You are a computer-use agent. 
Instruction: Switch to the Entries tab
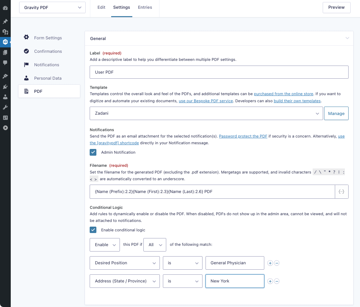(145, 7)
